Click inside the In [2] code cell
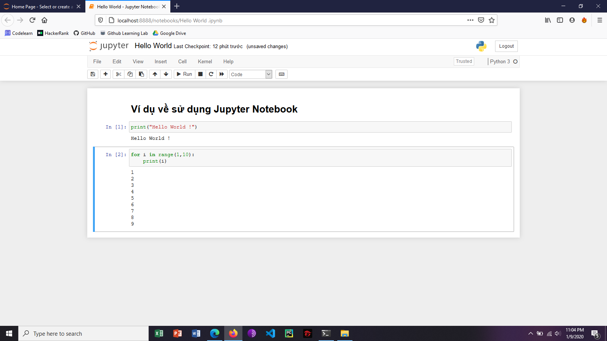The height and width of the screenshot is (341, 607). click(266, 158)
